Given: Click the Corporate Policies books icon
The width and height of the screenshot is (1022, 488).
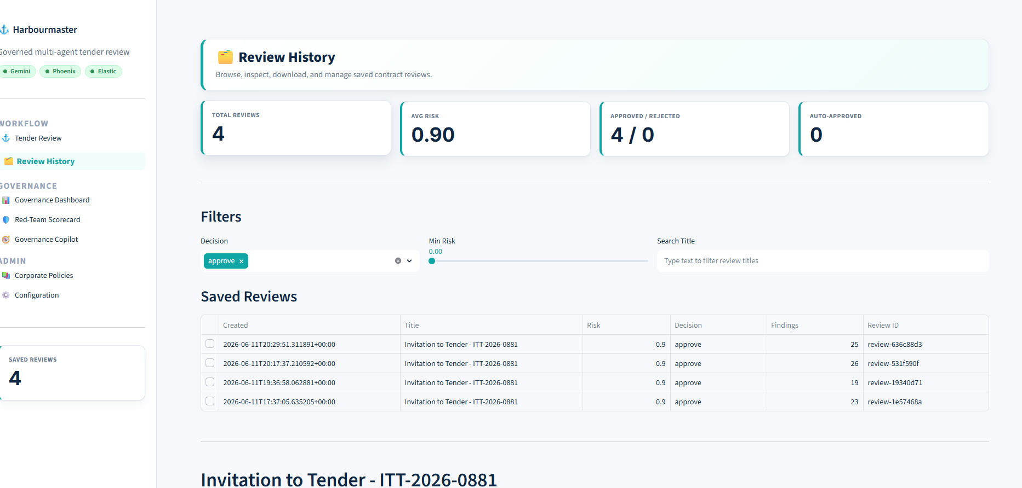Looking at the screenshot, I should (x=6, y=276).
